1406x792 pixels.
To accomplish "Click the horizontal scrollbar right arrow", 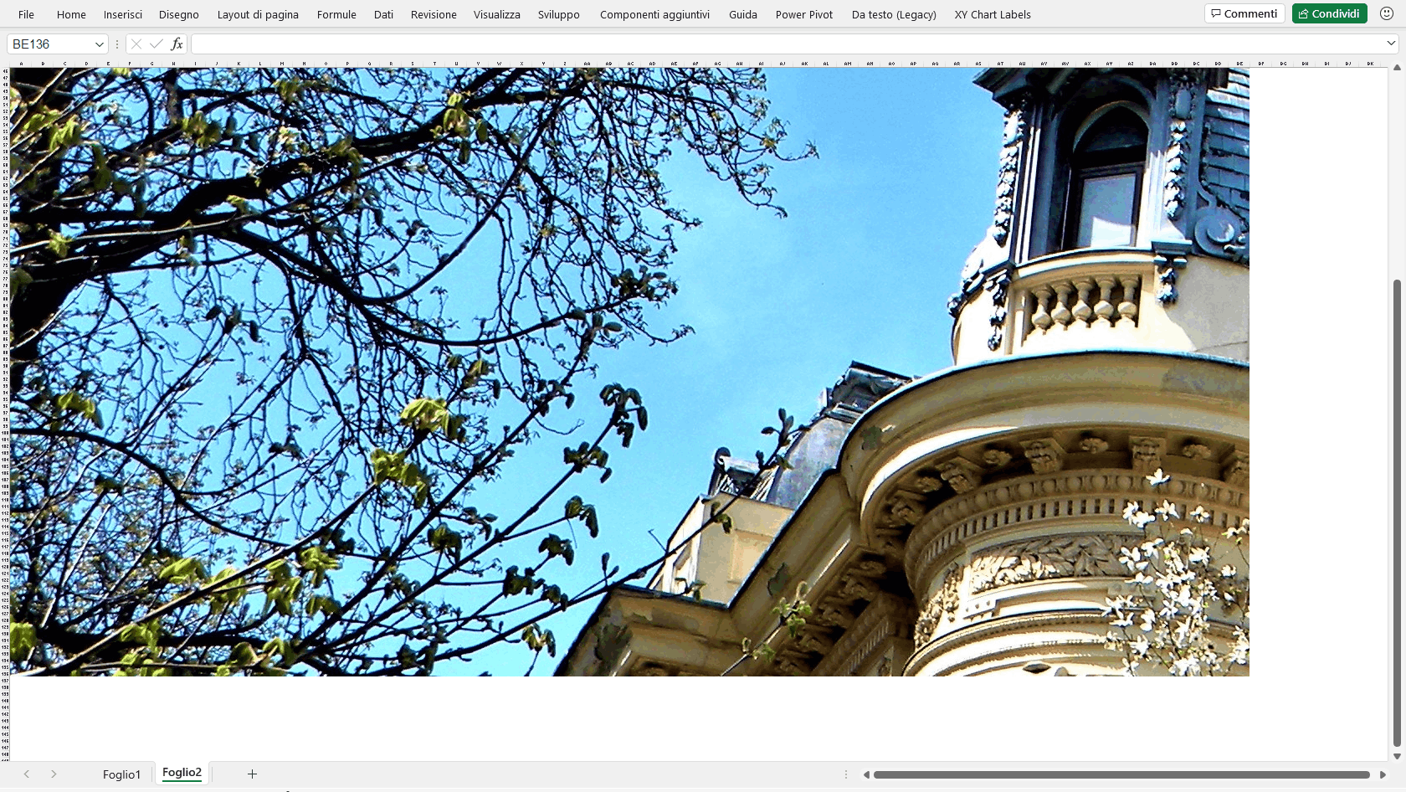I will pyautogui.click(x=1383, y=774).
